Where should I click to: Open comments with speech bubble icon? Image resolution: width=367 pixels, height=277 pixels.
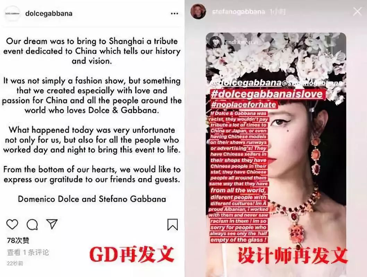pos(32,225)
